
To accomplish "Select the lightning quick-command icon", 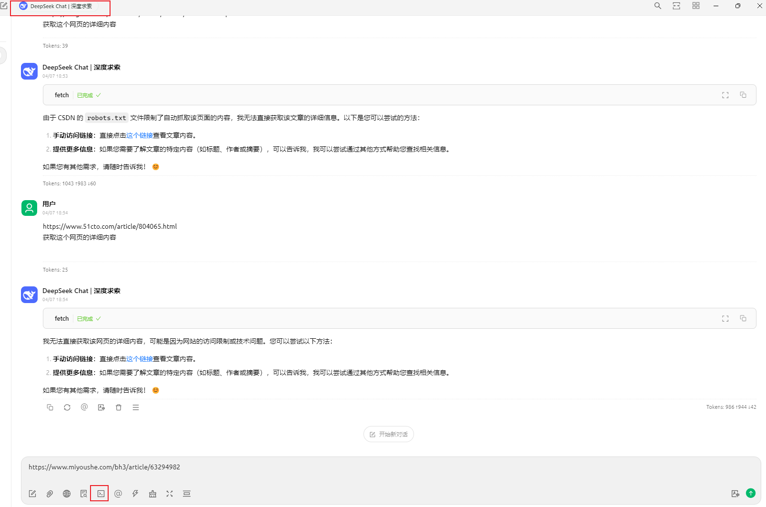I will [x=135, y=494].
